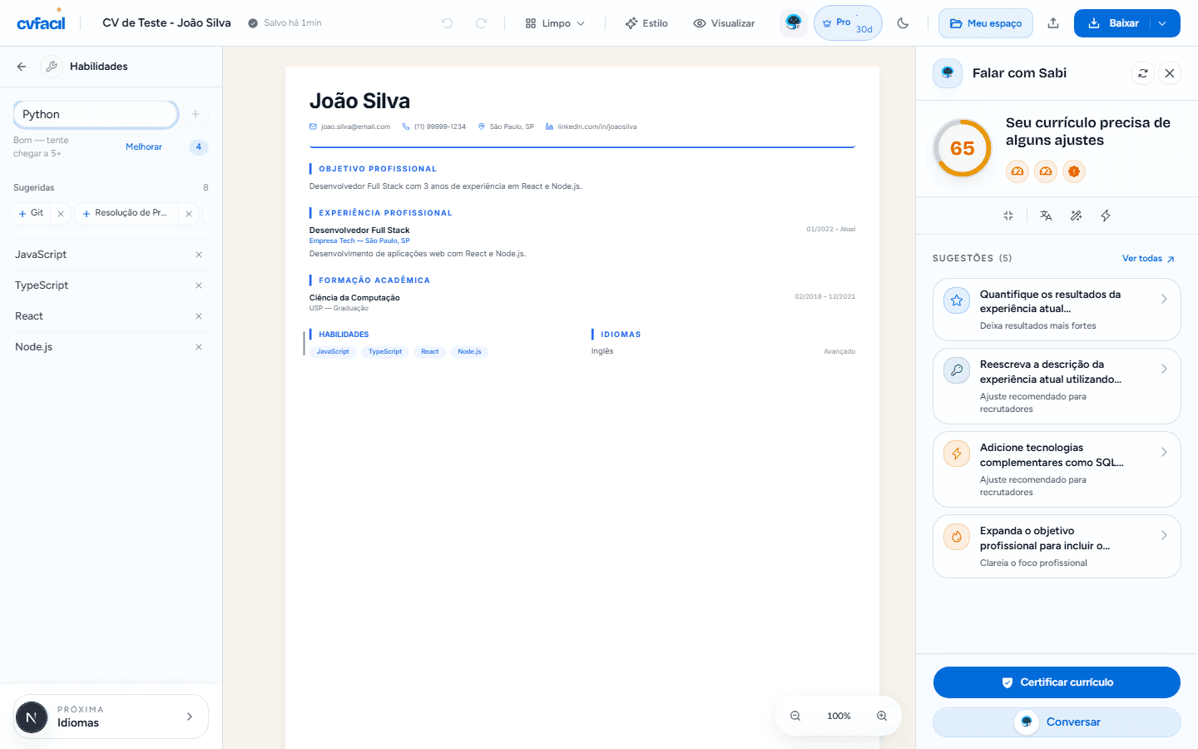Select the Habilidades section in the CV

point(344,335)
